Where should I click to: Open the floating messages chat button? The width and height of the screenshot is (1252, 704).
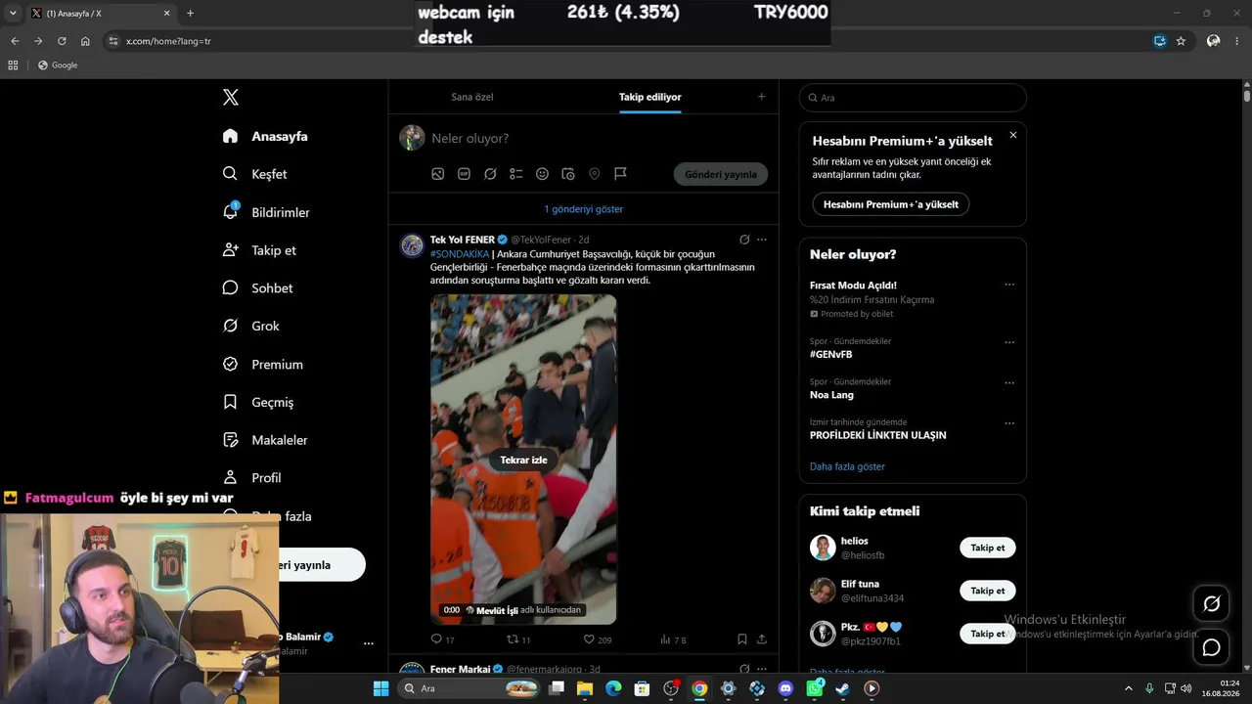(1211, 647)
